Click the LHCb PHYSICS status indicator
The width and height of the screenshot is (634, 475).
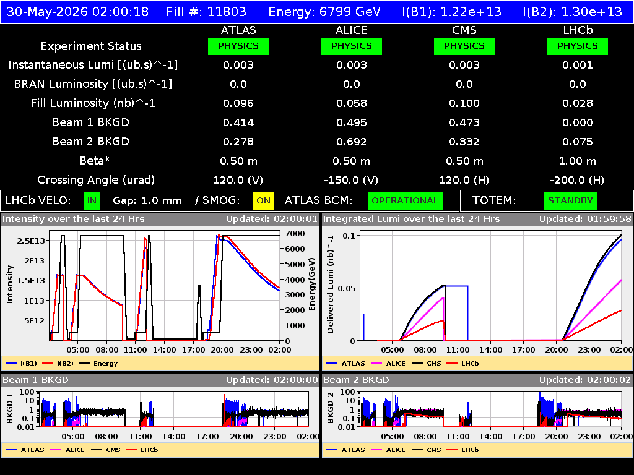pyautogui.click(x=578, y=46)
